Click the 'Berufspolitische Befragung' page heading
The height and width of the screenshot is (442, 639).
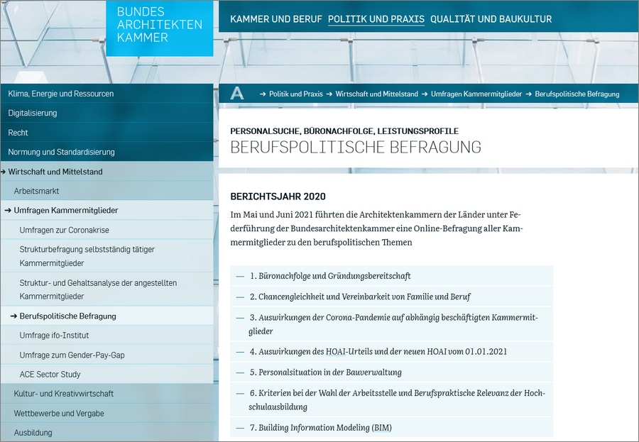356,147
